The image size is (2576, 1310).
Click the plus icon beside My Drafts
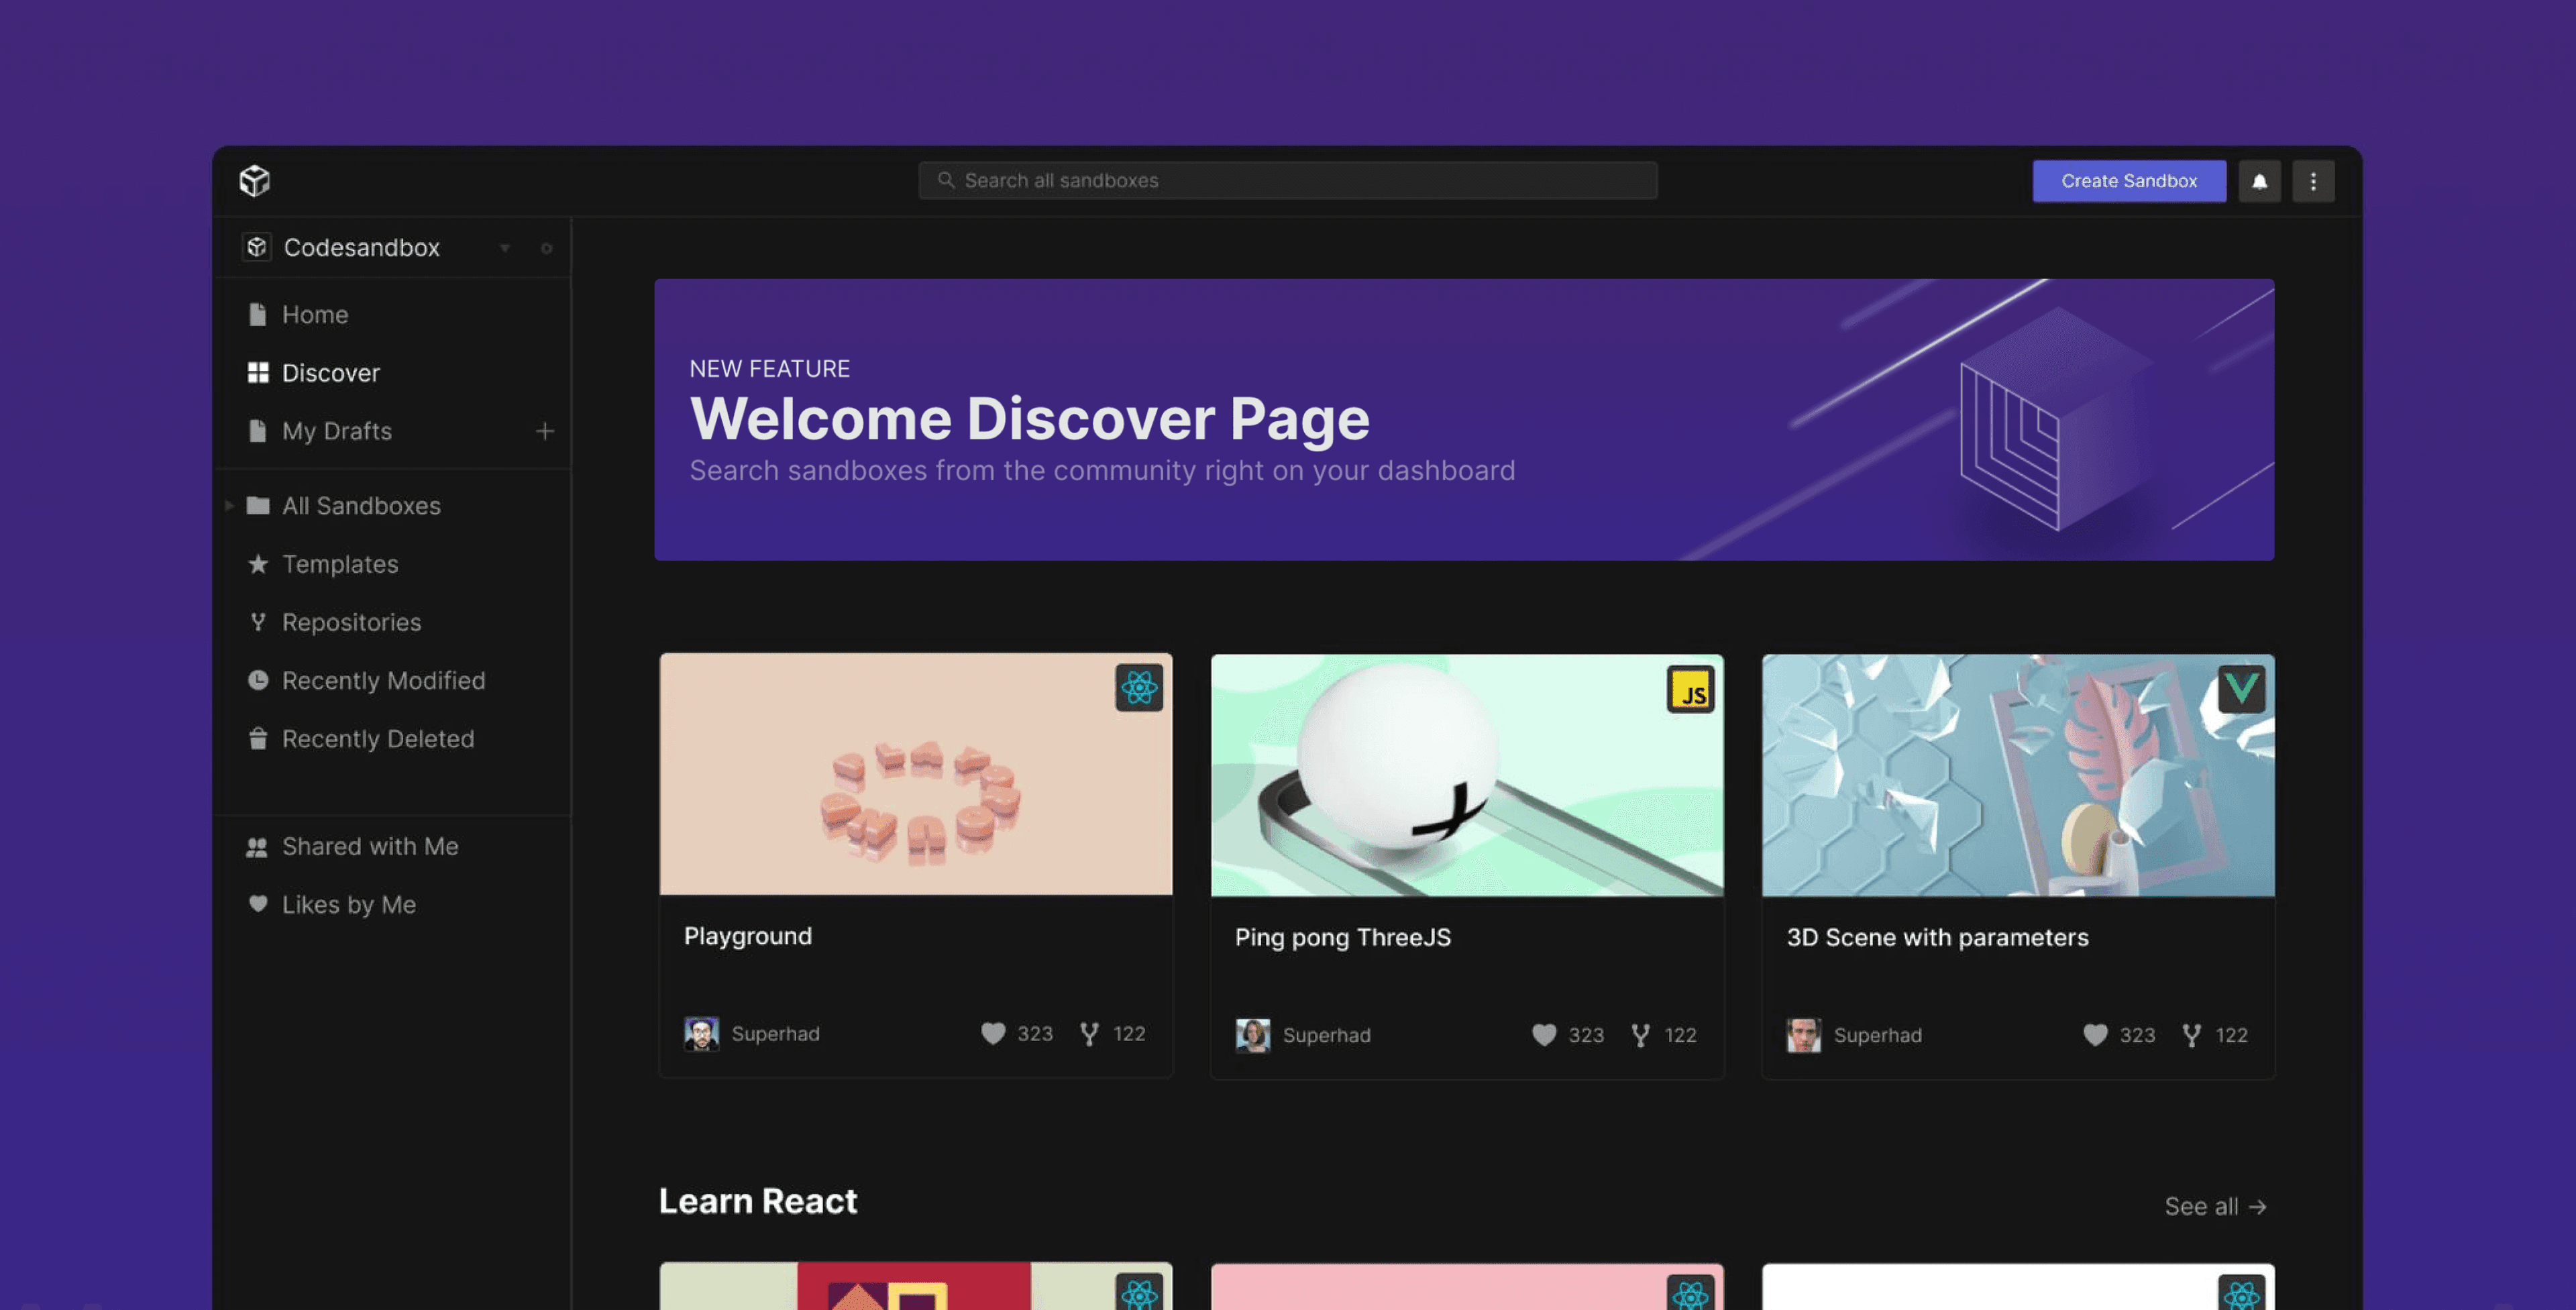point(545,431)
